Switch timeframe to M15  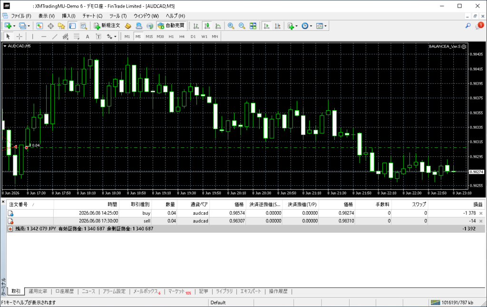[x=149, y=36]
